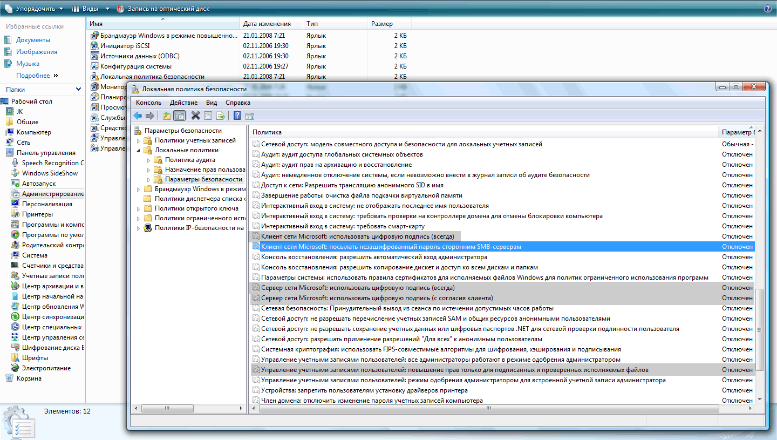The width and height of the screenshot is (777, 440).
Task: Expand the Политика аудита tree node
Action: pos(148,160)
